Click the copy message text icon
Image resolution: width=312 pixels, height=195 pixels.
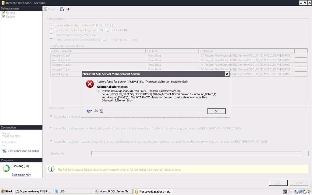[x=96, y=111]
